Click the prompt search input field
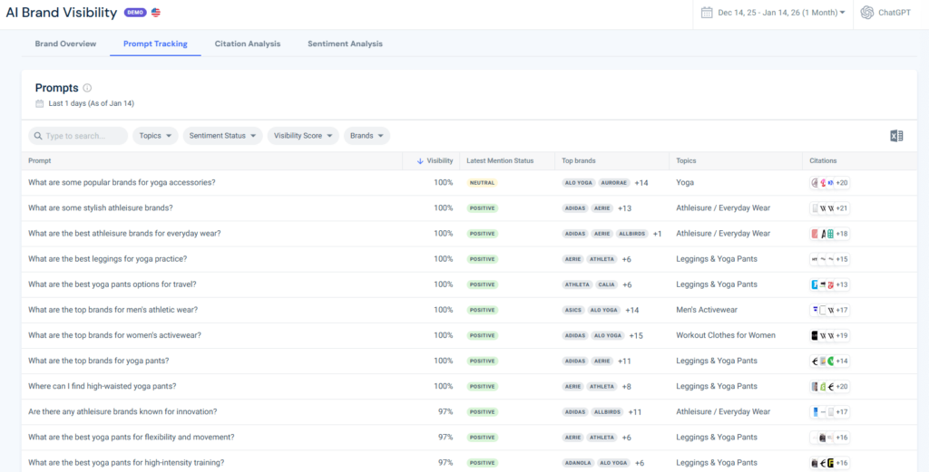 tap(84, 136)
